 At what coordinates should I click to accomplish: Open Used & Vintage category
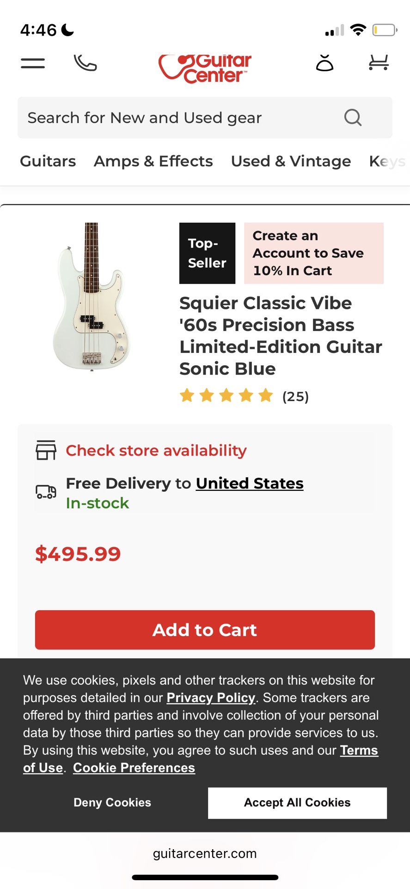point(291,161)
